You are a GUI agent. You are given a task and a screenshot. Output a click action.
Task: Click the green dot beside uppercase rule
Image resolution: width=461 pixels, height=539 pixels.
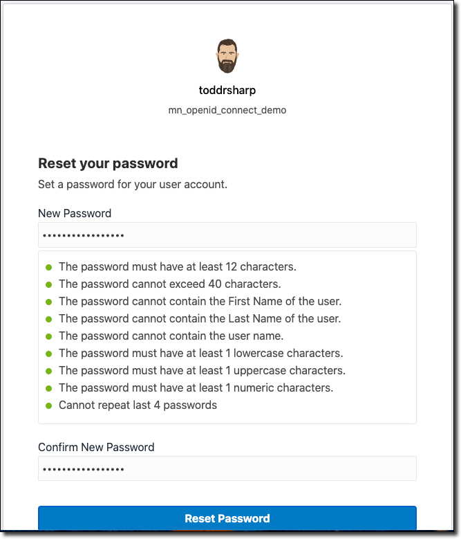[49, 371]
